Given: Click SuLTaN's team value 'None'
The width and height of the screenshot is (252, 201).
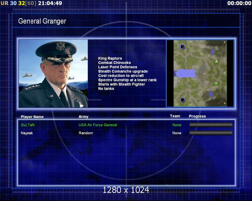Looking at the screenshot, I should [177, 125].
